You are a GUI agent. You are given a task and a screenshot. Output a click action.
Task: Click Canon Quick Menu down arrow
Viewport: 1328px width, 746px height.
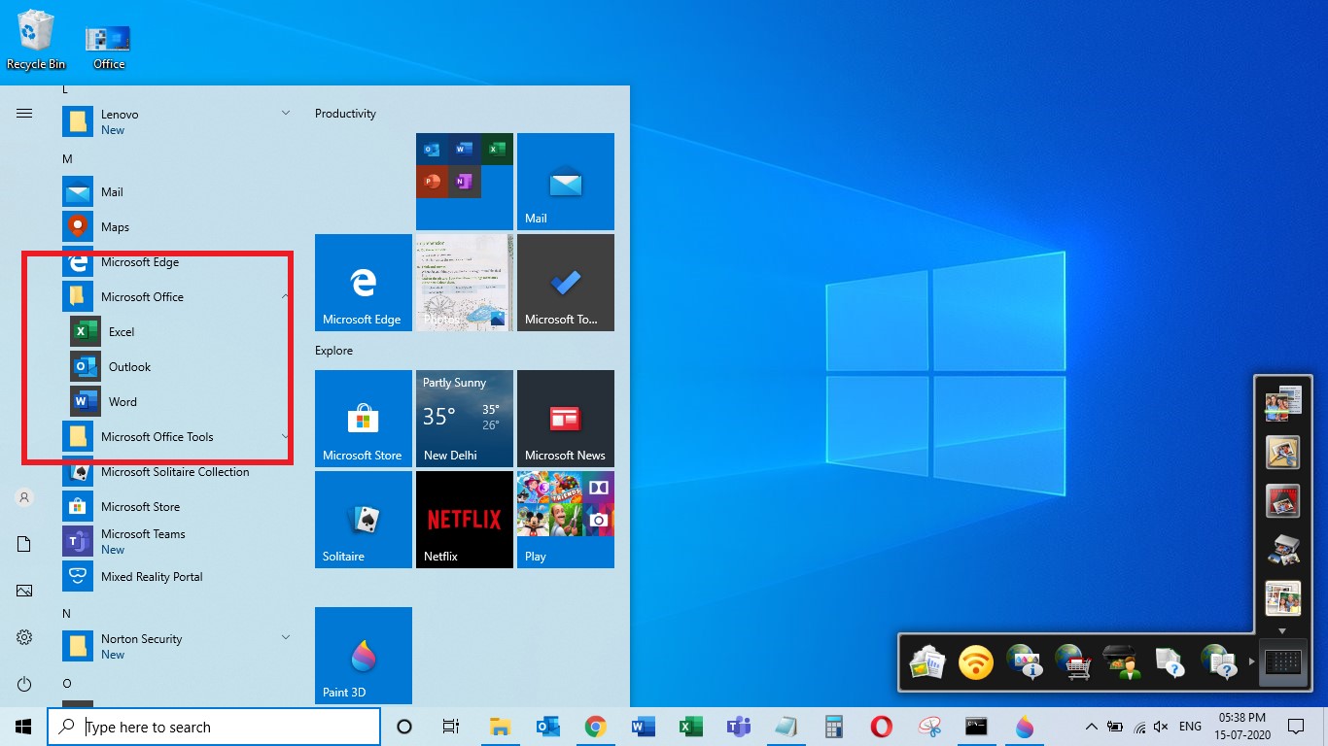[1282, 630]
